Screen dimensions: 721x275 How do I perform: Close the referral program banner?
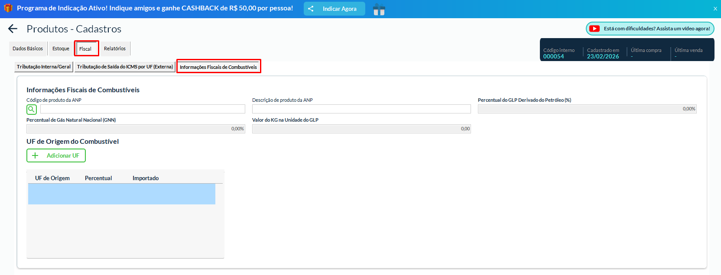point(715,9)
